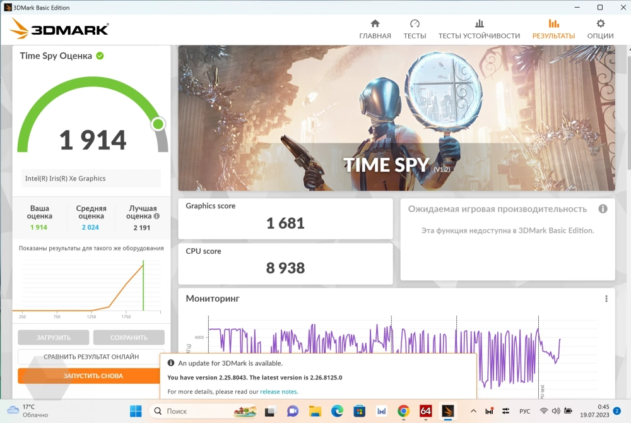Open Microsoft Edge from the taskbar

tap(337, 412)
